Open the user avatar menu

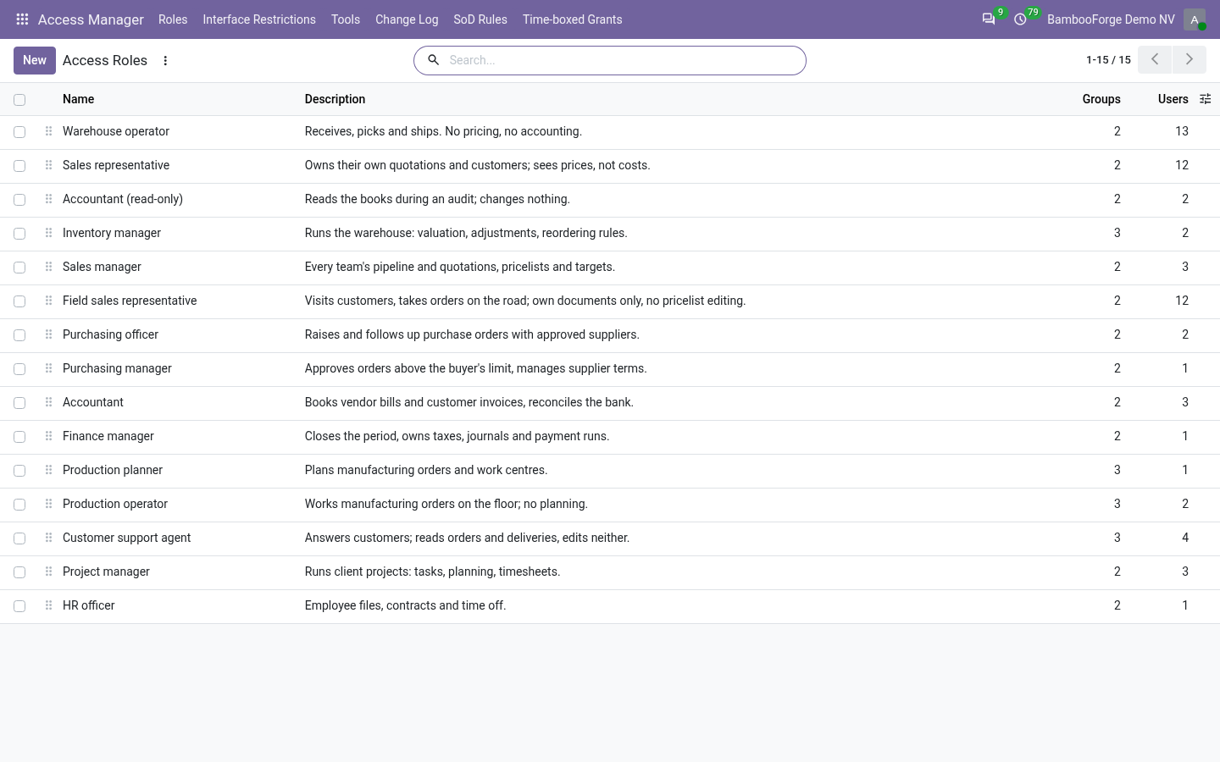point(1195,19)
